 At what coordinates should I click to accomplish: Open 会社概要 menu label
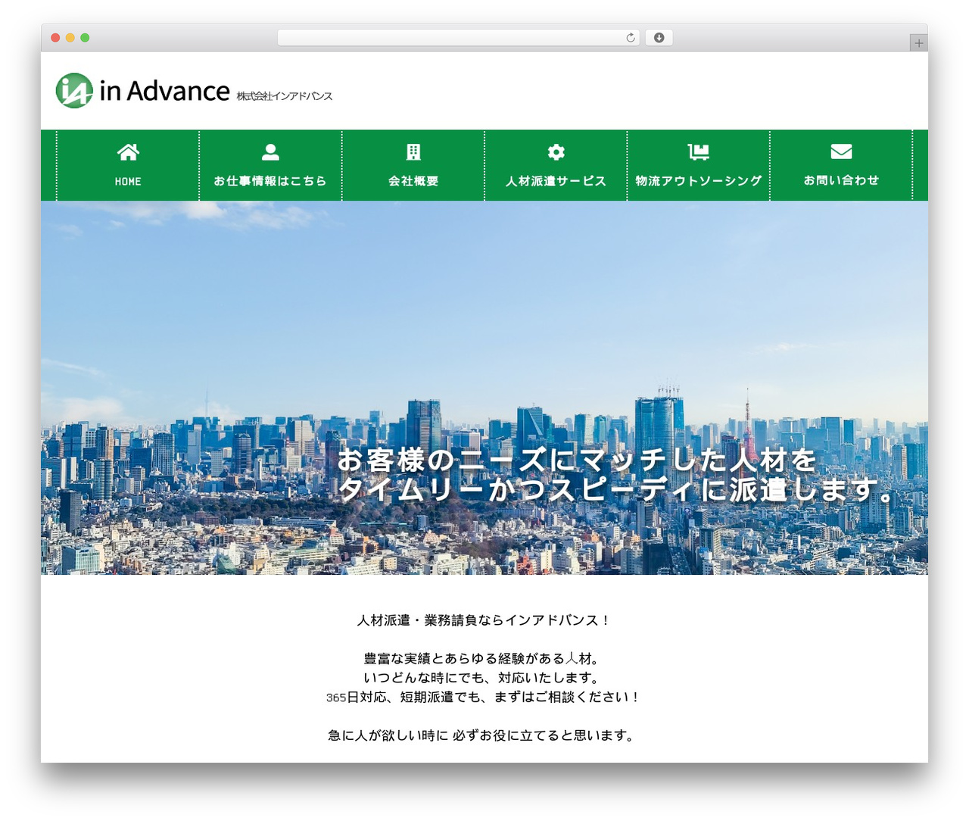(x=413, y=181)
